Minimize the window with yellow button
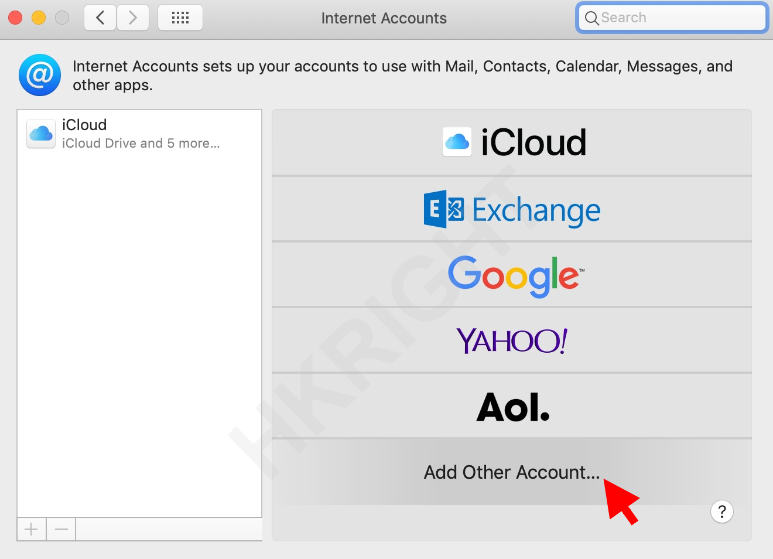 (39, 18)
